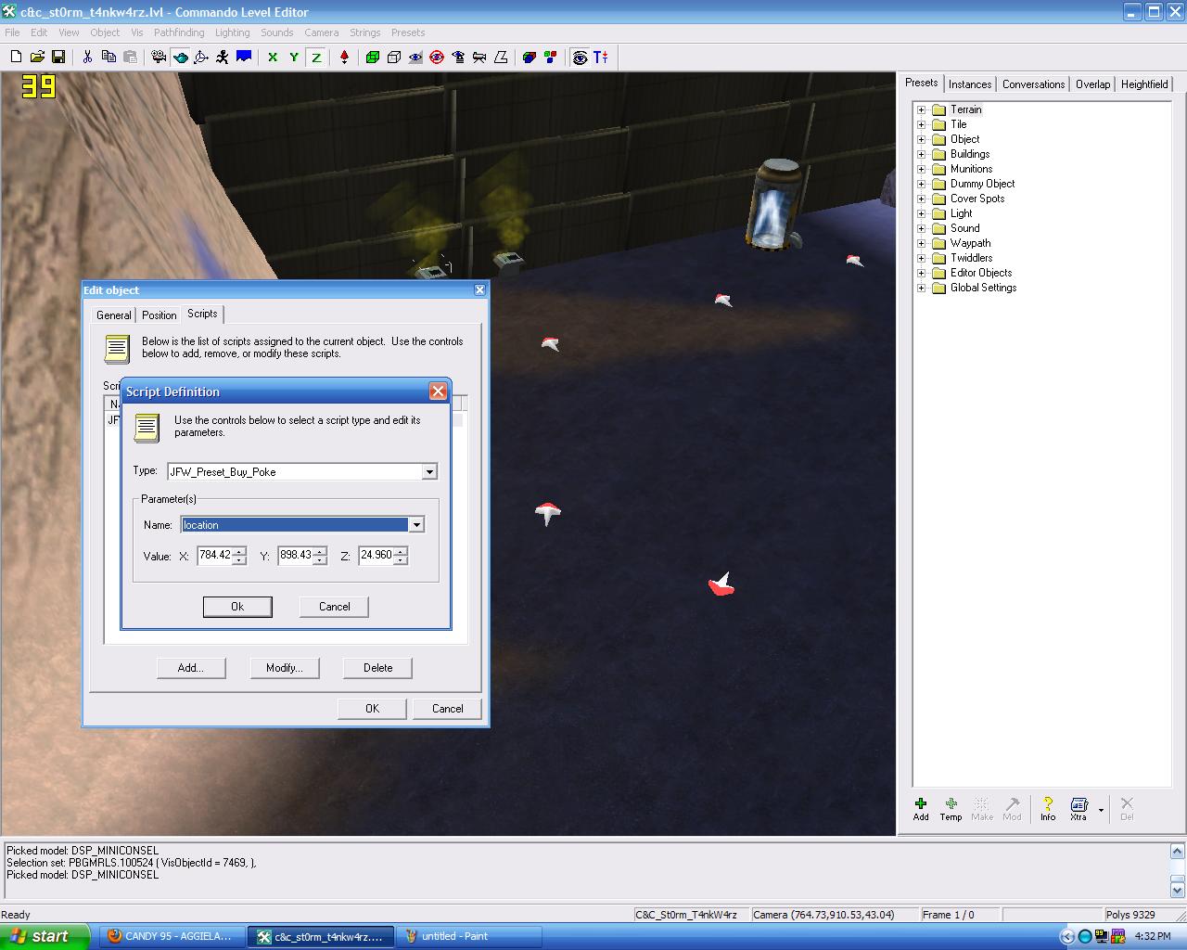Viewport: 1187px width, 950px height.
Task: Open the parameter Name dropdown
Action: pyautogui.click(x=416, y=525)
